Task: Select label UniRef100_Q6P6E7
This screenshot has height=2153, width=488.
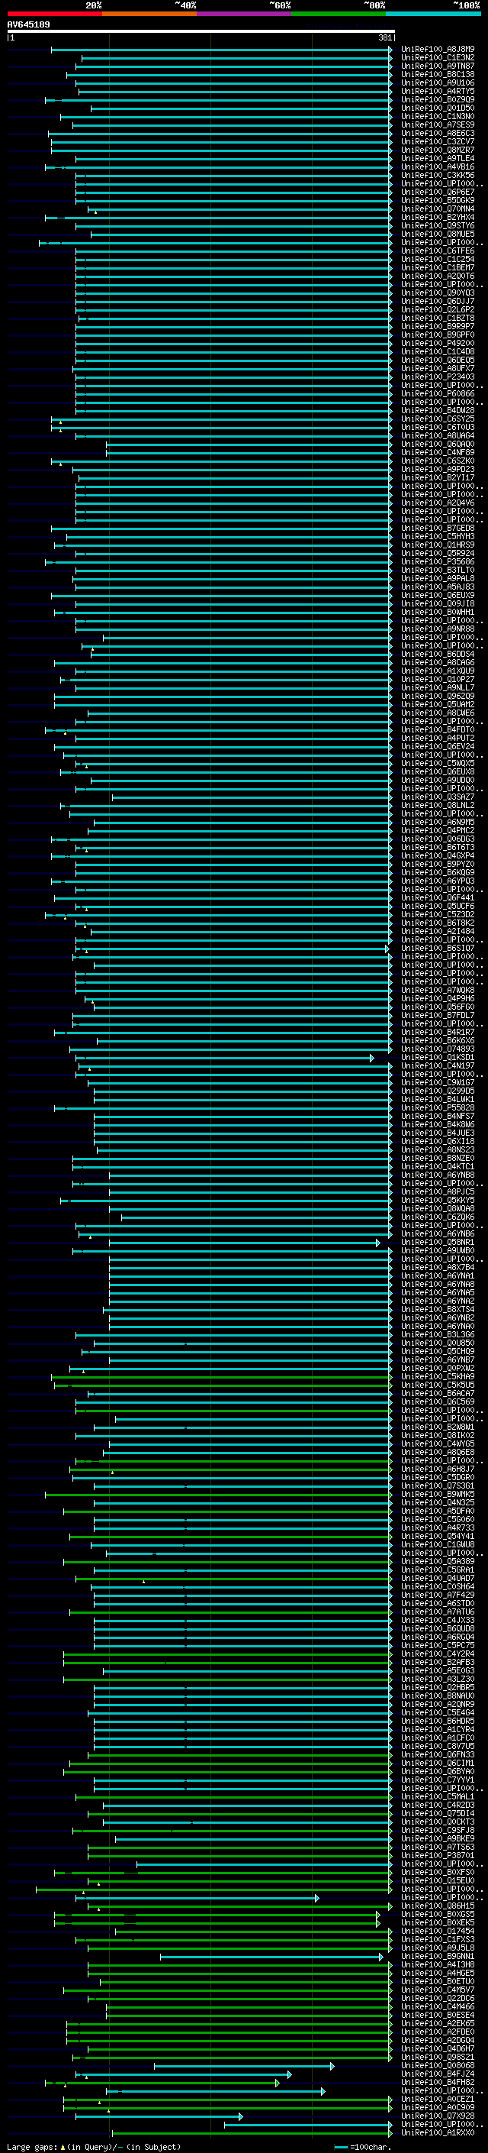Action: tap(437, 192)
